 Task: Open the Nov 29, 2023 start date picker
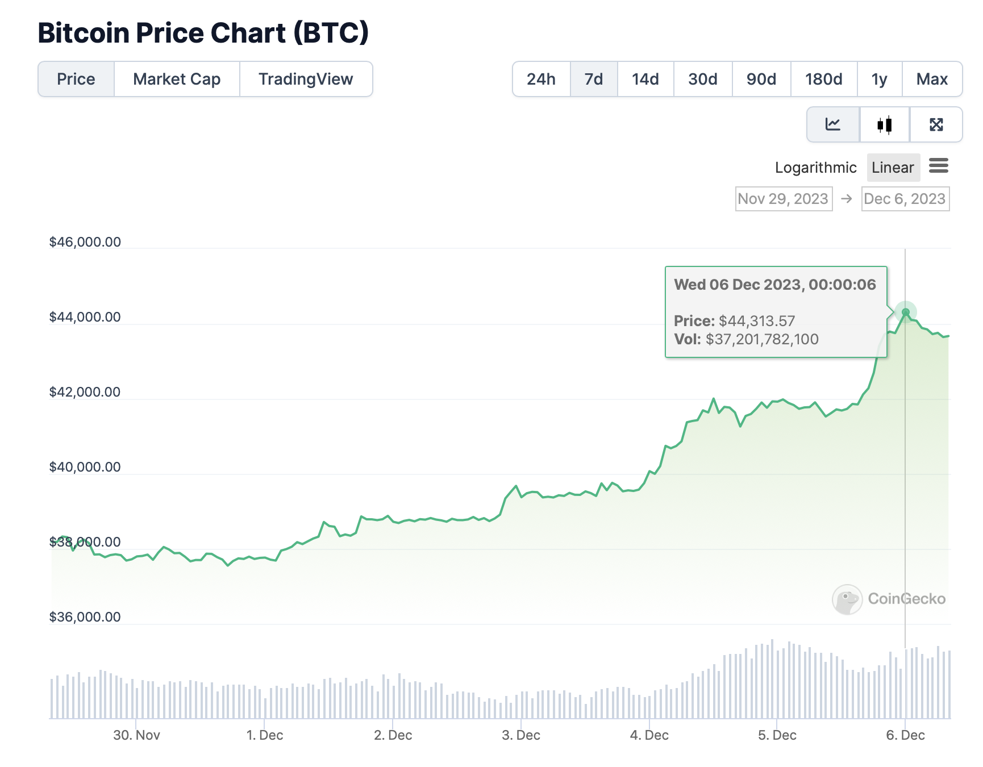pos(784,199)
